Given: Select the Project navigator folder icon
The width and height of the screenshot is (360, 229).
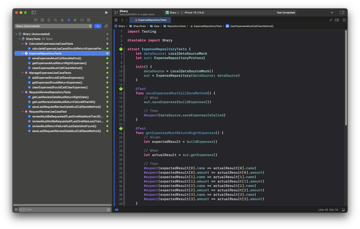Looking at the screenshot, I should [x=36, y=20].
